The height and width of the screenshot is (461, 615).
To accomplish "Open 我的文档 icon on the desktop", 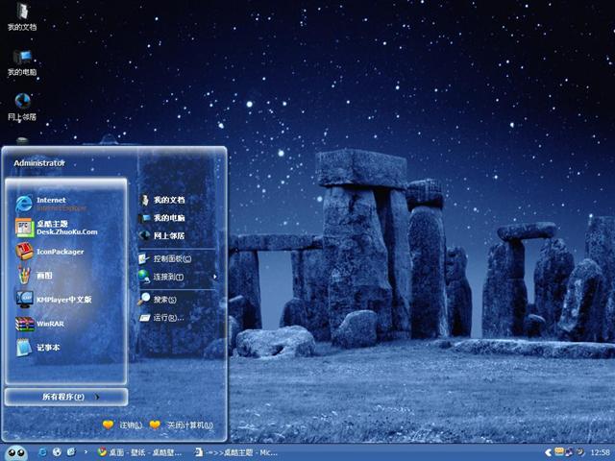I will click(x=22, y=16).
